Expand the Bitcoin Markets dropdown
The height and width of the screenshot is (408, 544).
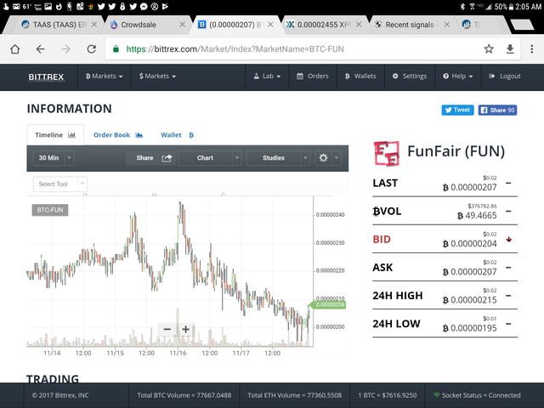tap(104, 76)
